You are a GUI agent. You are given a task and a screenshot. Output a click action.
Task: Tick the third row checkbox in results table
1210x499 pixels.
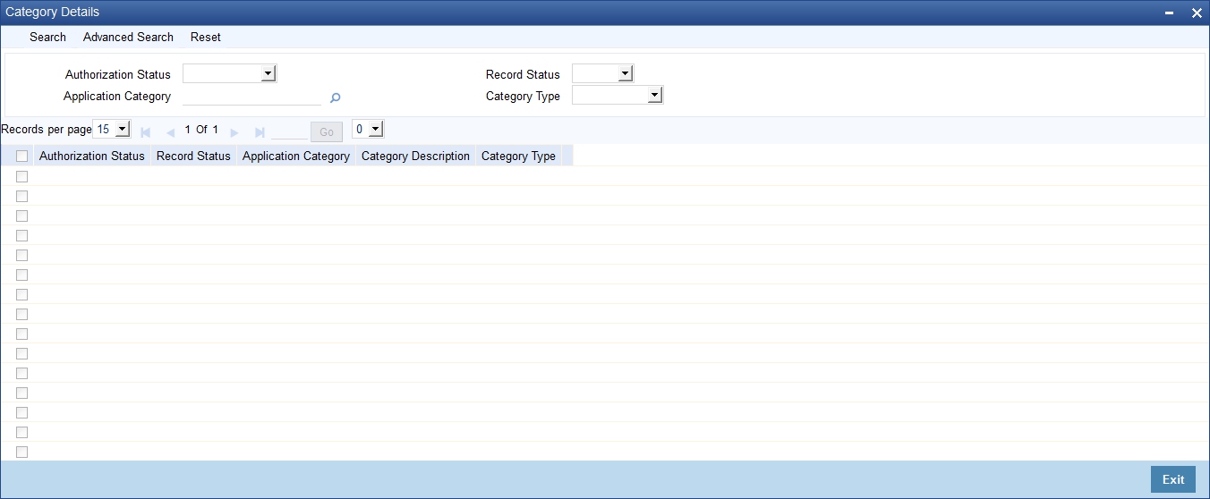[22, 216]
